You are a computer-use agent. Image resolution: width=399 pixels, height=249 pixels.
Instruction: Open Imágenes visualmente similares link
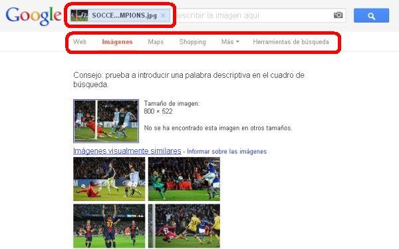pyautogui.click(x=127, y=151)
